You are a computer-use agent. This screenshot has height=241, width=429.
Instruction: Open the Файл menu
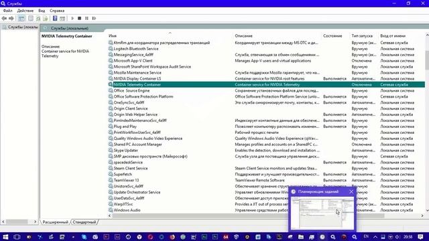point(7,11)
